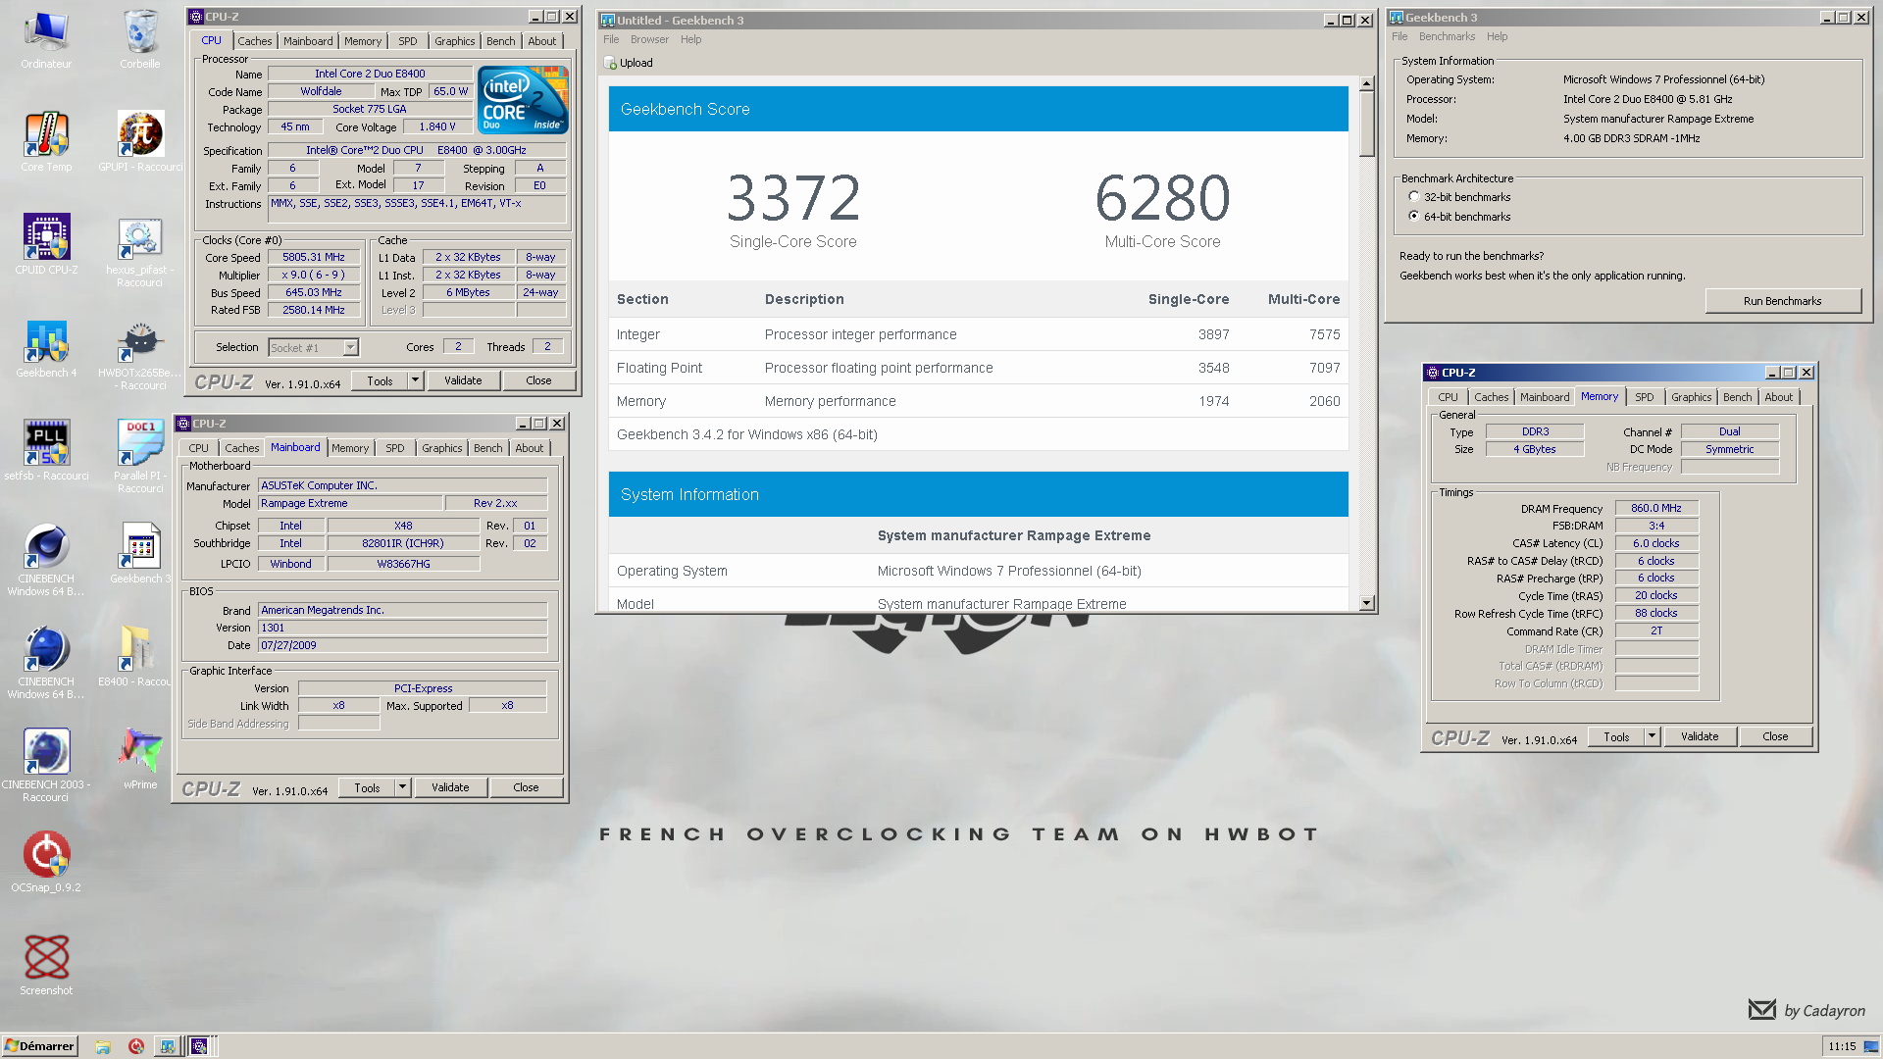
Task: Switch to Geekbench taskbar button
Action: [168, 1046]
